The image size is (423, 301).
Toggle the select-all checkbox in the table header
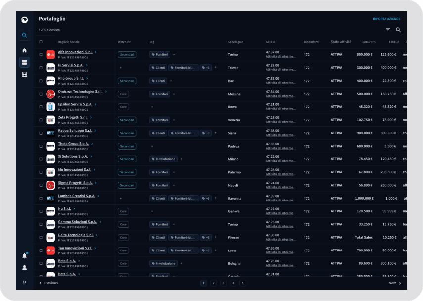[41, 42]
